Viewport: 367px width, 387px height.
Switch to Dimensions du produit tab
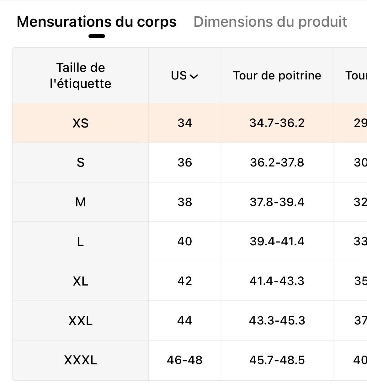coord(270,22)
